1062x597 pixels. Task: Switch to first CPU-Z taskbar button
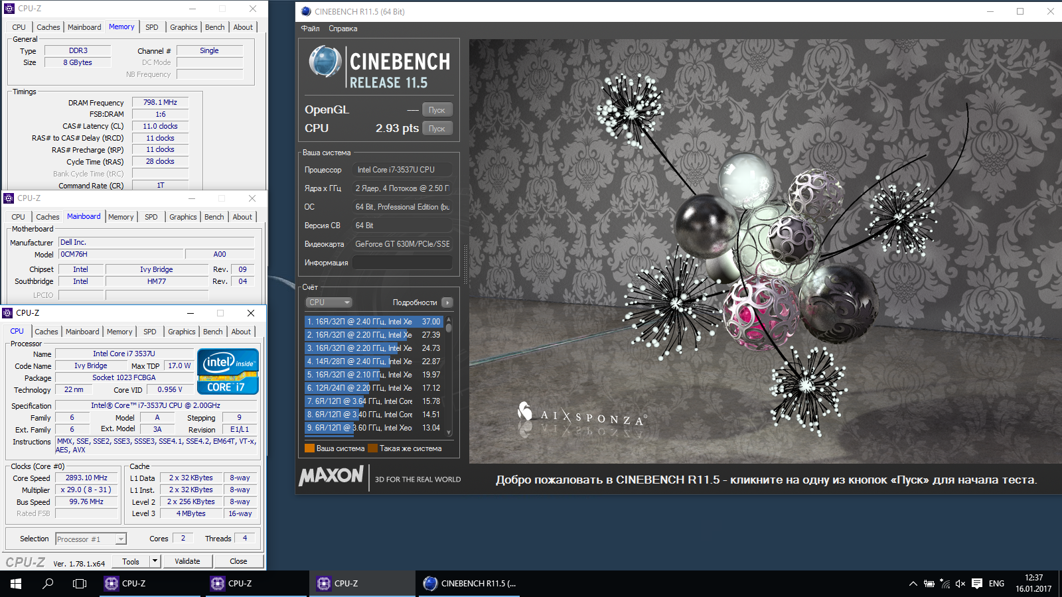pos(150,584)
